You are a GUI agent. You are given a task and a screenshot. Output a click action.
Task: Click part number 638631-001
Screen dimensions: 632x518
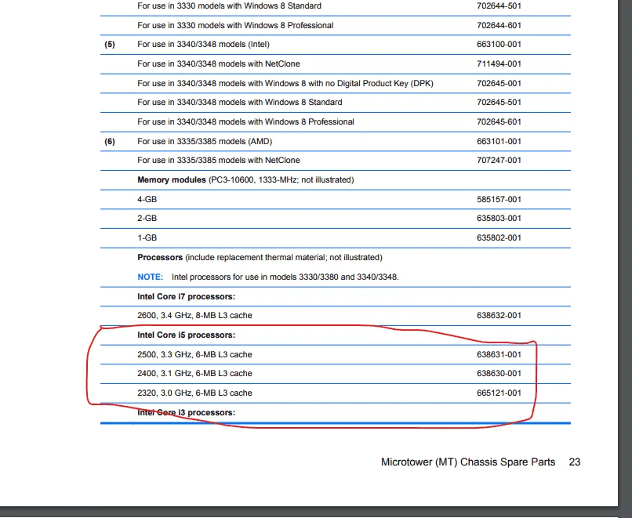tap(499, 354)
